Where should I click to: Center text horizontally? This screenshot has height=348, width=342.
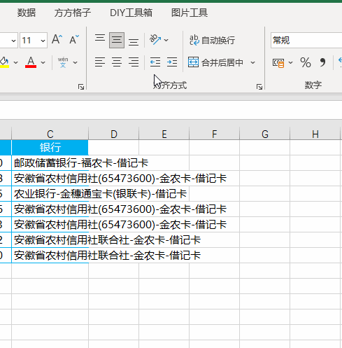(117, 62)
